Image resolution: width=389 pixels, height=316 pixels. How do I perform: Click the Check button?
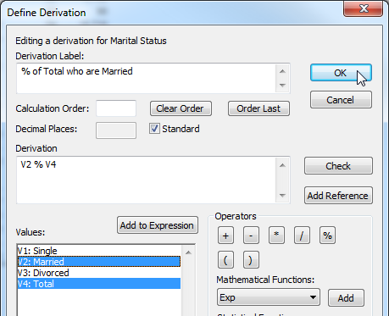(338, 166)
